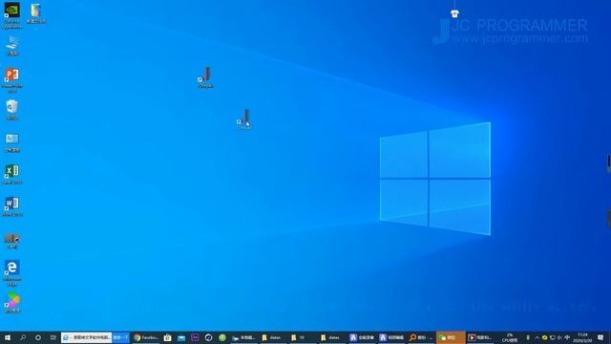
Task: Select the colorful folder icon beside GeForce Experience
Action: (x=35, y=13)
